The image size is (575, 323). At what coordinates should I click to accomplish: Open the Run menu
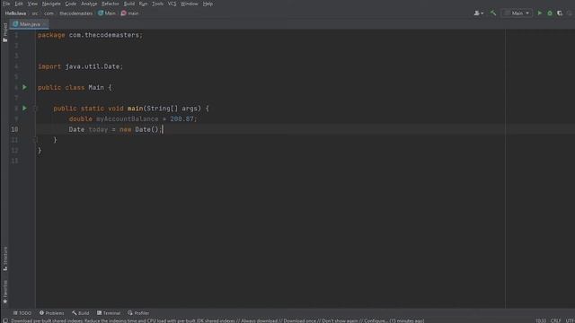point(144,4)
